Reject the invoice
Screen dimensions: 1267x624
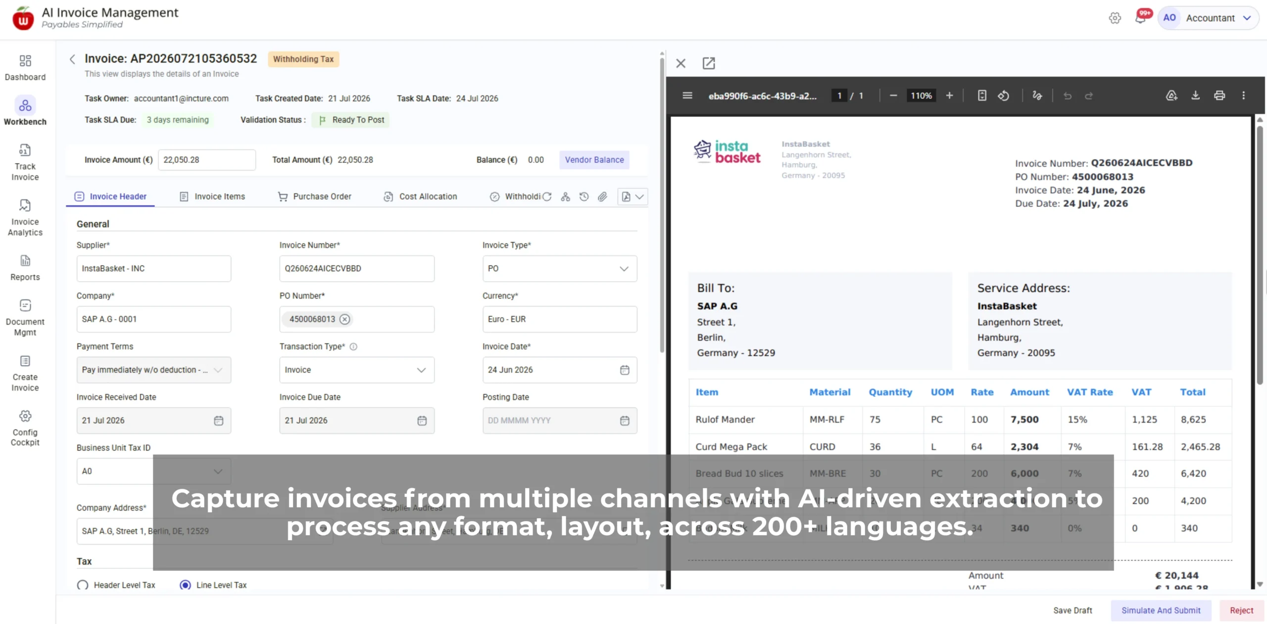click(1242, 610)
